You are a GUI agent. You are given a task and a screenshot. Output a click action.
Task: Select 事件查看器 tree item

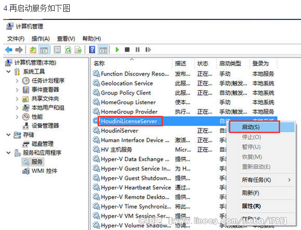click(x=45, y=90)
